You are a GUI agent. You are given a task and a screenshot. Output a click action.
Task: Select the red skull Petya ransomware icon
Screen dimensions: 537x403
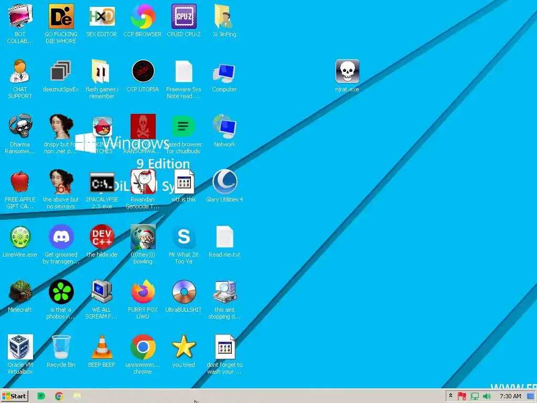pyautogui.click(x=143, y=127)
